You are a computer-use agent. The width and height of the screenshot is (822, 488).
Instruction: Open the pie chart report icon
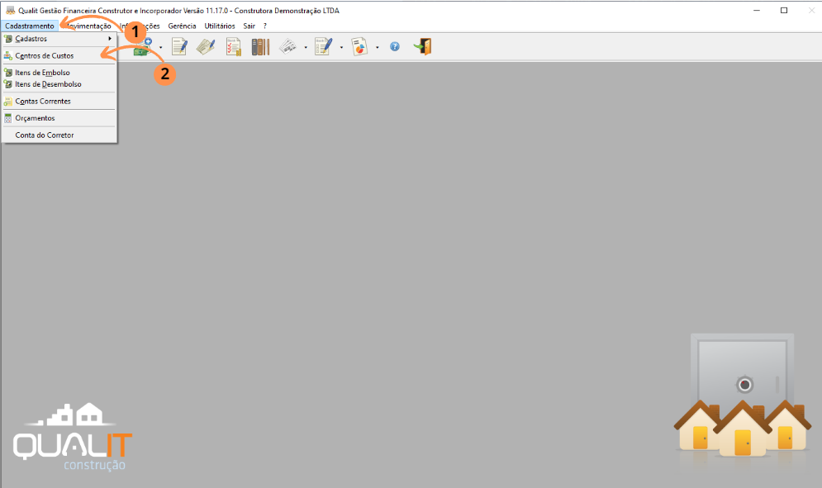(359, 46)
